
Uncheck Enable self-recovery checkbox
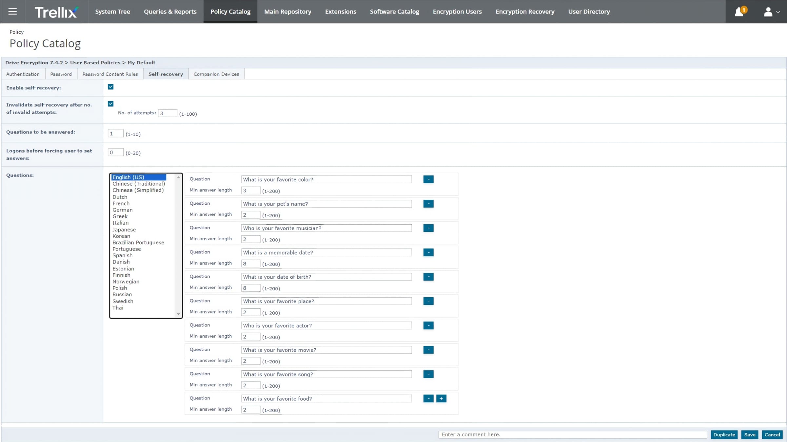click(110, 87)
